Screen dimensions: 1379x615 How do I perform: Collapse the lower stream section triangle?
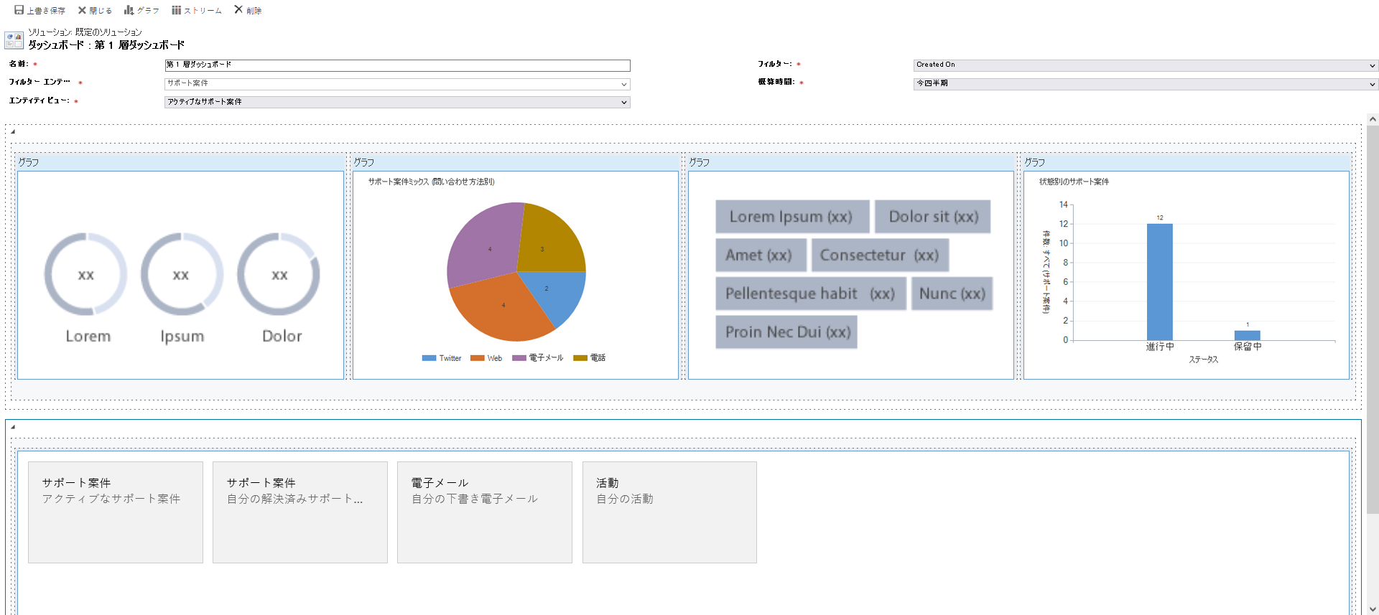coord(13,427)
